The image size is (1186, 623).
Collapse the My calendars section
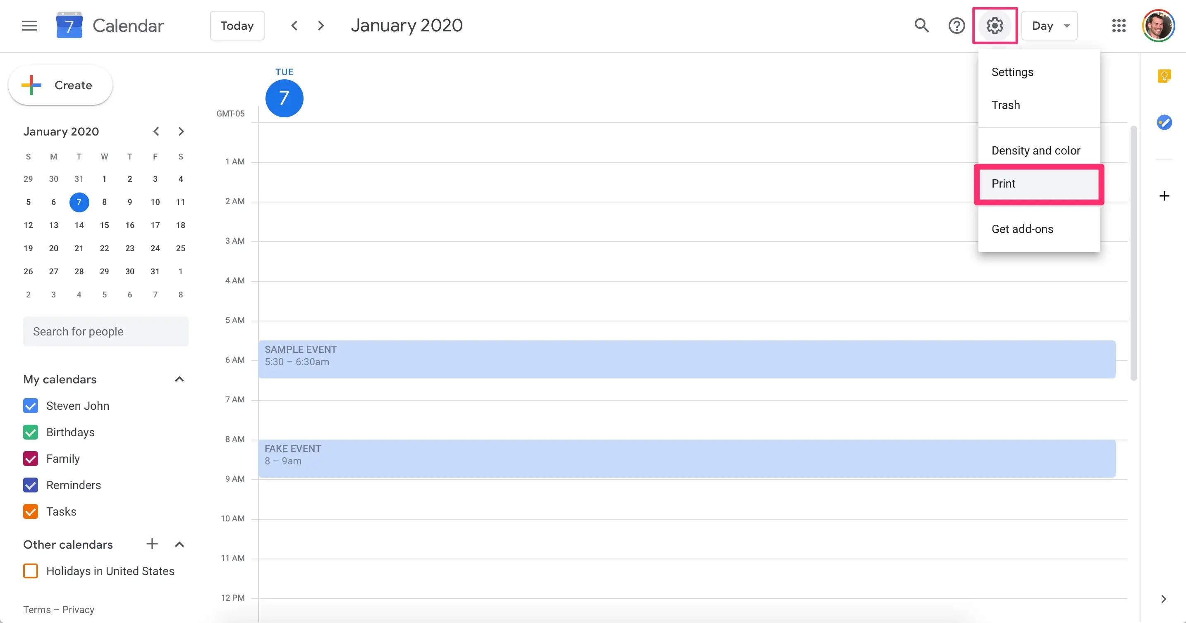click(179, 379)
